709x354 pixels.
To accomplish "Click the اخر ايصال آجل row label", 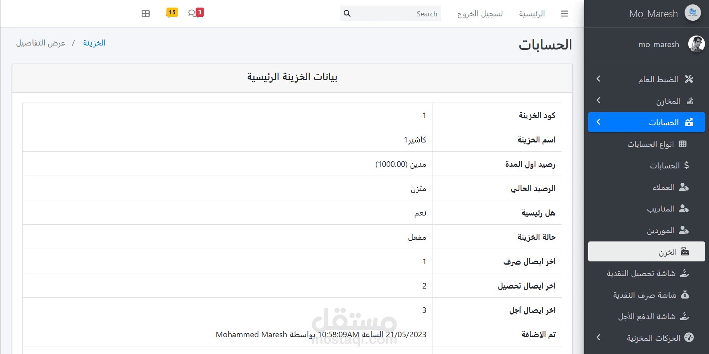I will click(532, 310).
